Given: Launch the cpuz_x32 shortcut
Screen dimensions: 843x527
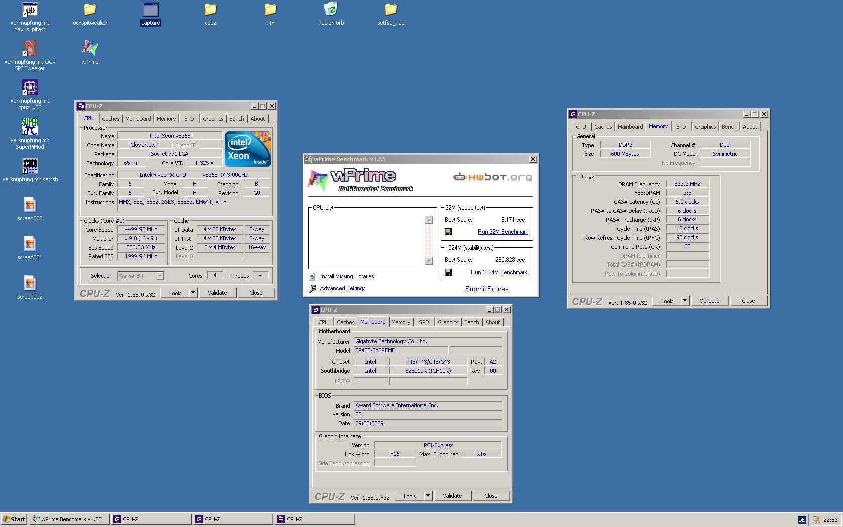Looking at the screenshot, I should (30, 88).
